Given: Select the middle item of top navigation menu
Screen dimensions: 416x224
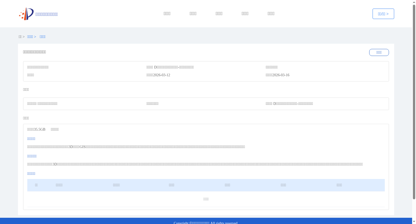Looking at the screenshot, I should tap(219, 14).
